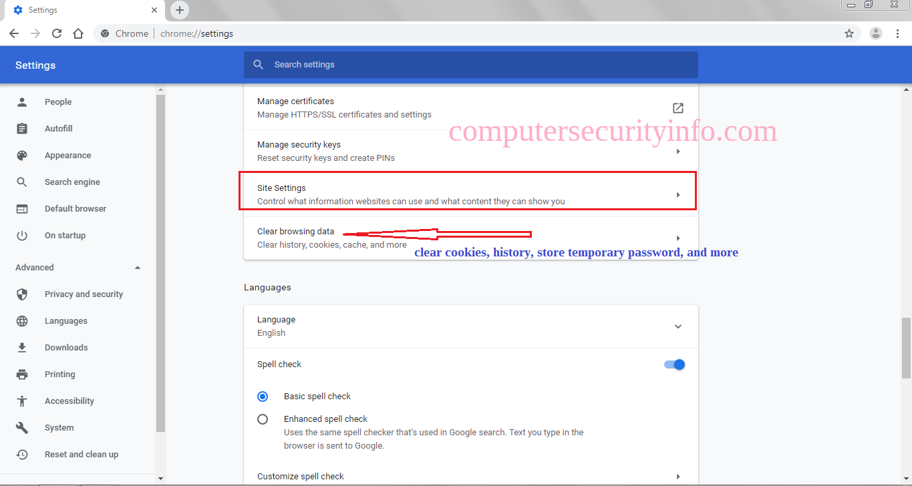Image resolution: width=912 pixels, height=486 pixels.
Task: Open Privacy and security section link
Action: tap(84, 294)
